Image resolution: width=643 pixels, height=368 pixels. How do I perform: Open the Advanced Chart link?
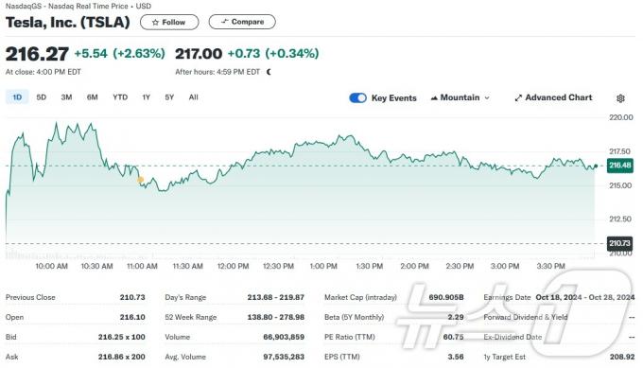coord(553,97)
